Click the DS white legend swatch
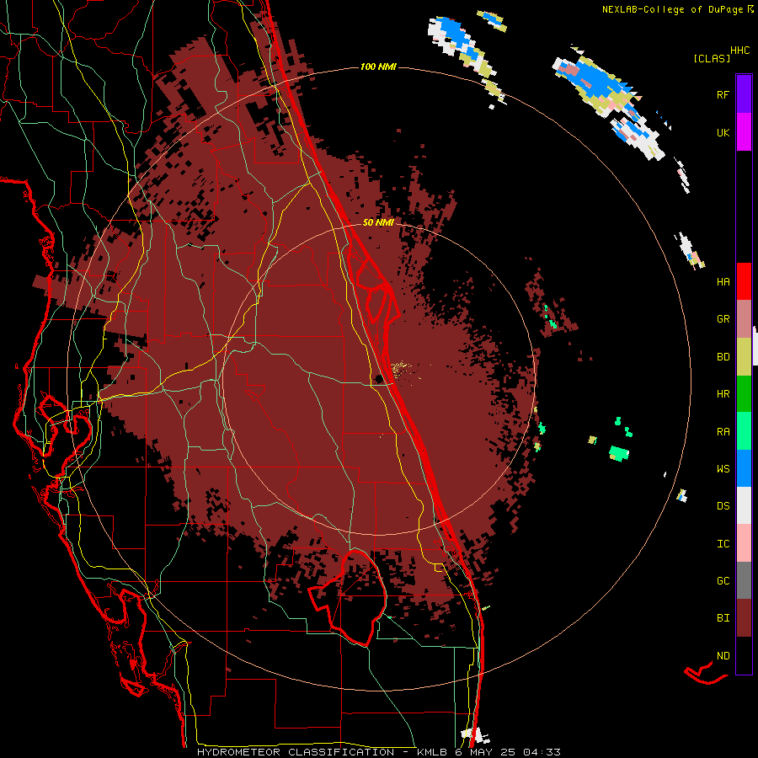This screenshot has width=758, height=758. click(x=744, y=505)
